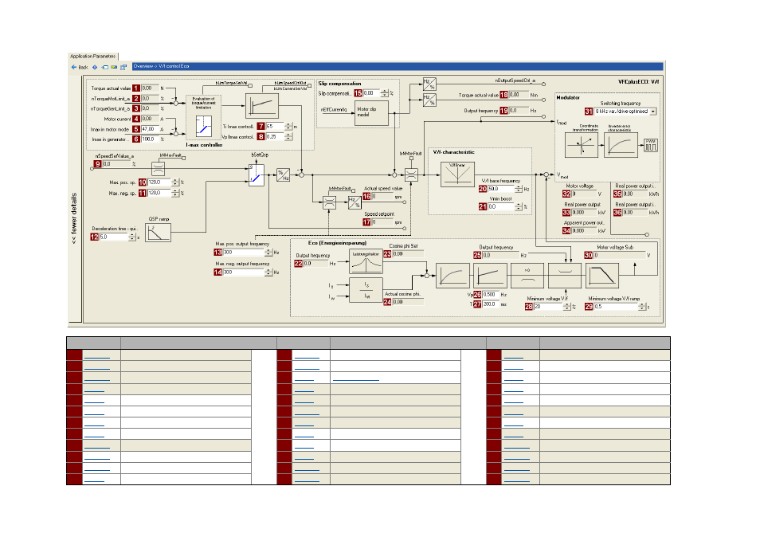The image size is (760, 537).
Task: Click the stepper of Vmin boost field
Action: coord(519,207)
